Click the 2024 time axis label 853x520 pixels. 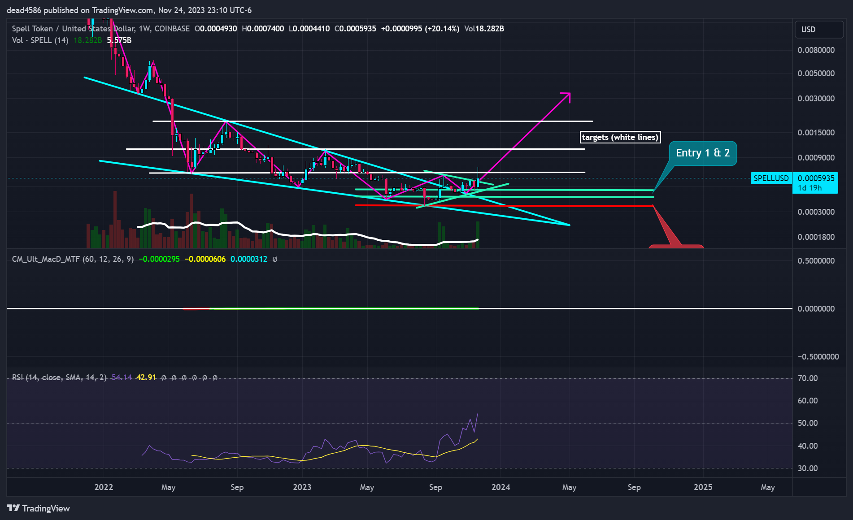(x=500, y=487)
